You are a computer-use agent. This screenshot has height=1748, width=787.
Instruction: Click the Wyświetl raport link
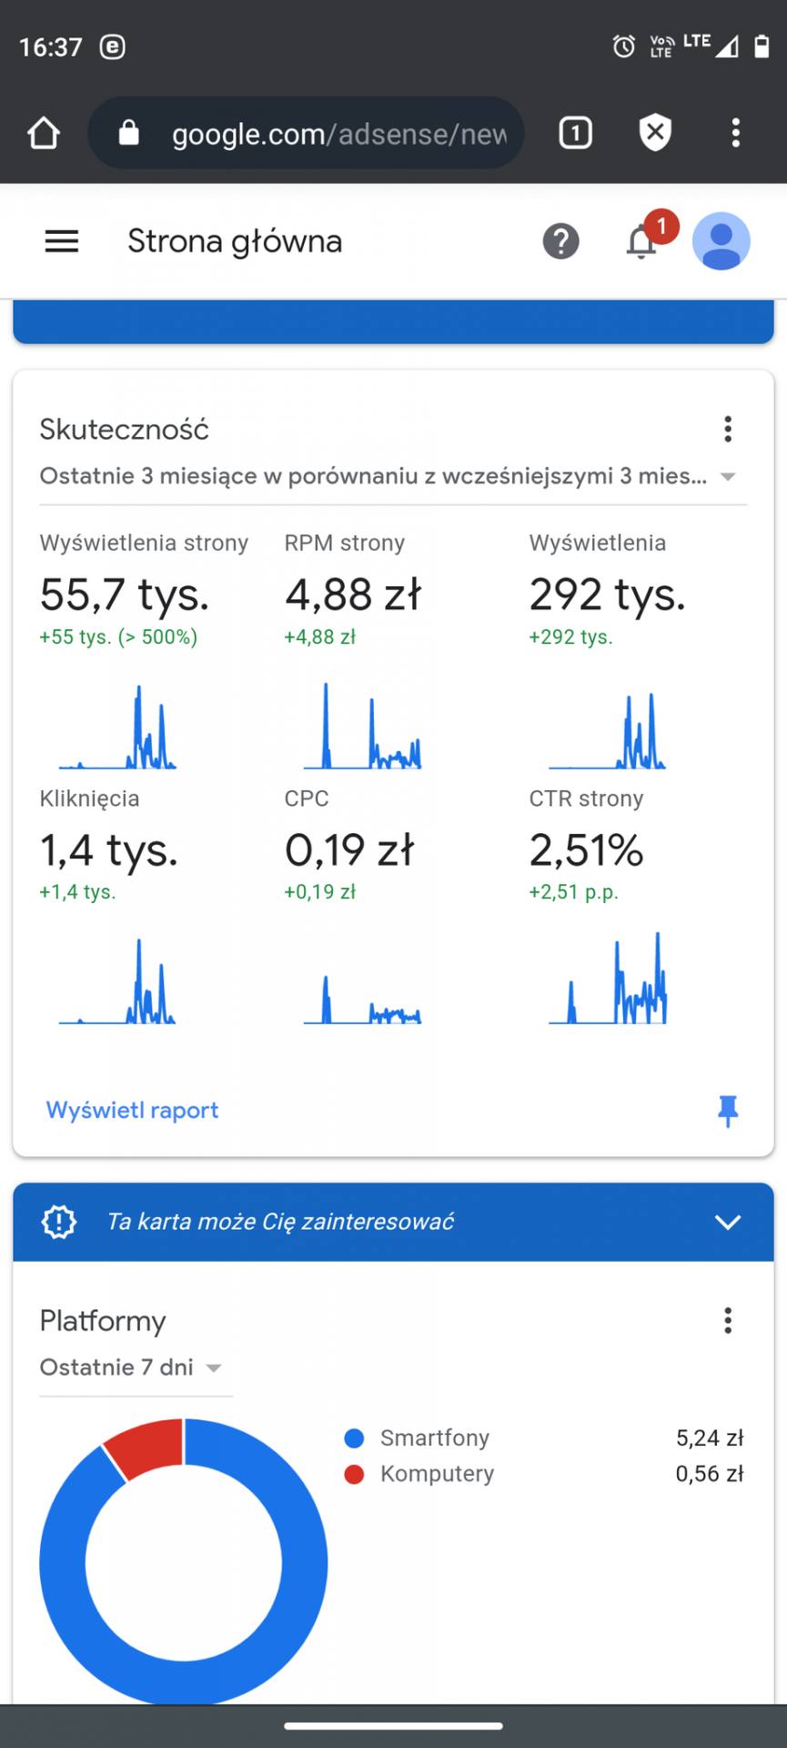point(133,1110)
